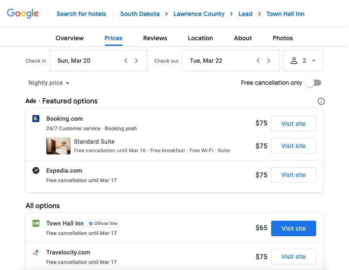Switch to the Overview tab
This screenshot has width=349, height=270.
pos(70,38)
